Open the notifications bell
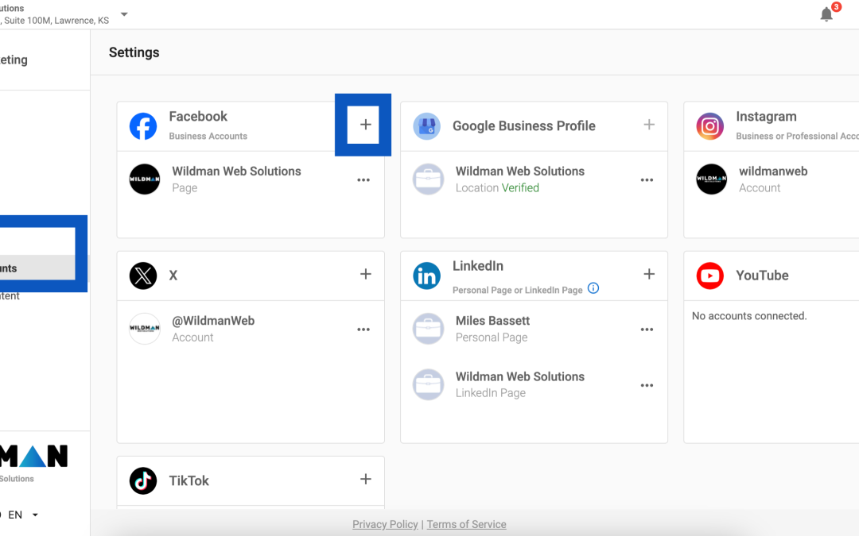Image resolution: width=859 pixels, height=536 pixels. click(826, 14)
